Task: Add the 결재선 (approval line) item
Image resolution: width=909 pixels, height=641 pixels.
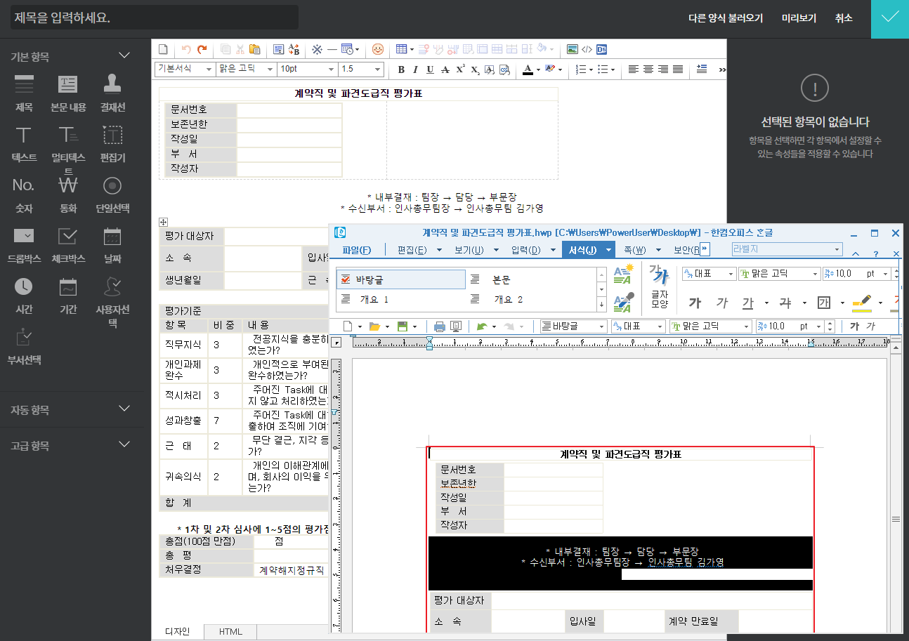Action: (x=112, y=92)
